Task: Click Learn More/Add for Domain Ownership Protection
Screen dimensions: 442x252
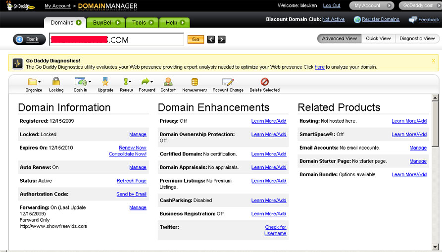Action: pos(269,135)
